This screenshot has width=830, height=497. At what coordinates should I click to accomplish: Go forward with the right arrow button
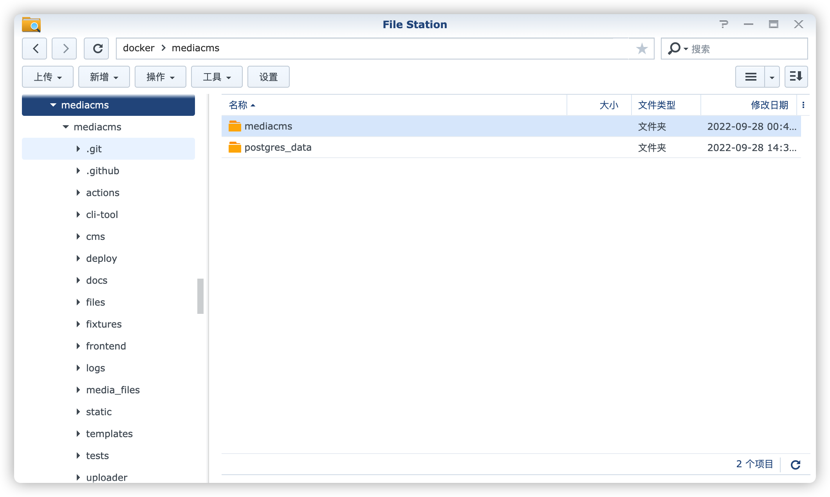click(x=65, y=49)
